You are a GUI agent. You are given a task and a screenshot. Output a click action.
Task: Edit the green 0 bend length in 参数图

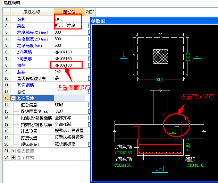pos(185,119)
